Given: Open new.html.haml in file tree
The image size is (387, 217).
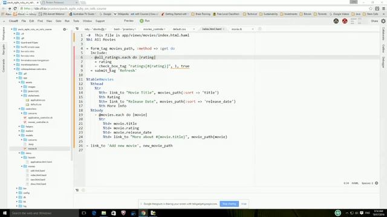Looking at the screenshot, I should (37, 180).
